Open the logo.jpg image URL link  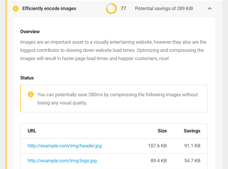click(62, 161)
